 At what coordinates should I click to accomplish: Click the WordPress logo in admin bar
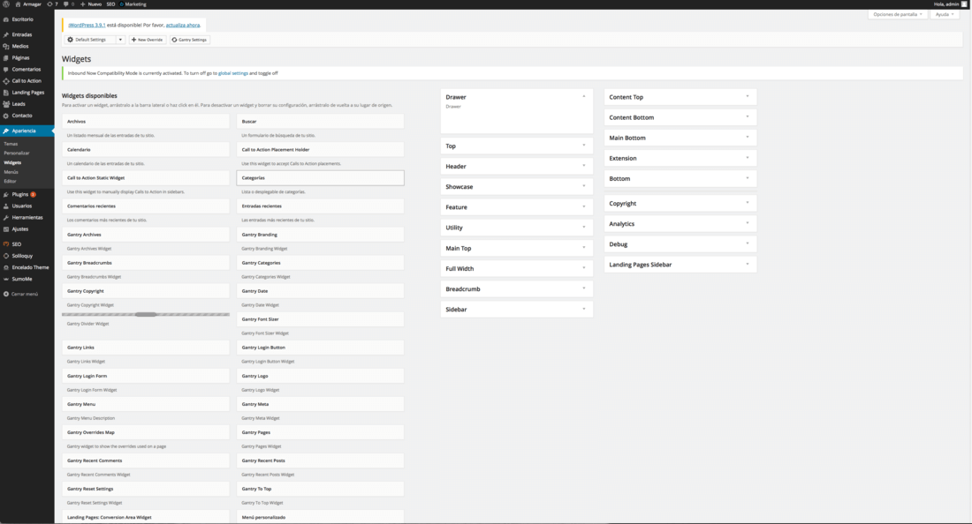pos(5,4)
